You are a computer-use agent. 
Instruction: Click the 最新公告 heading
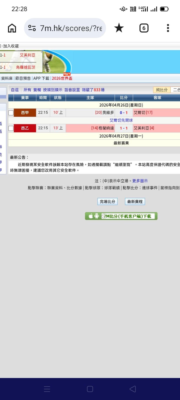pos(19,157)
